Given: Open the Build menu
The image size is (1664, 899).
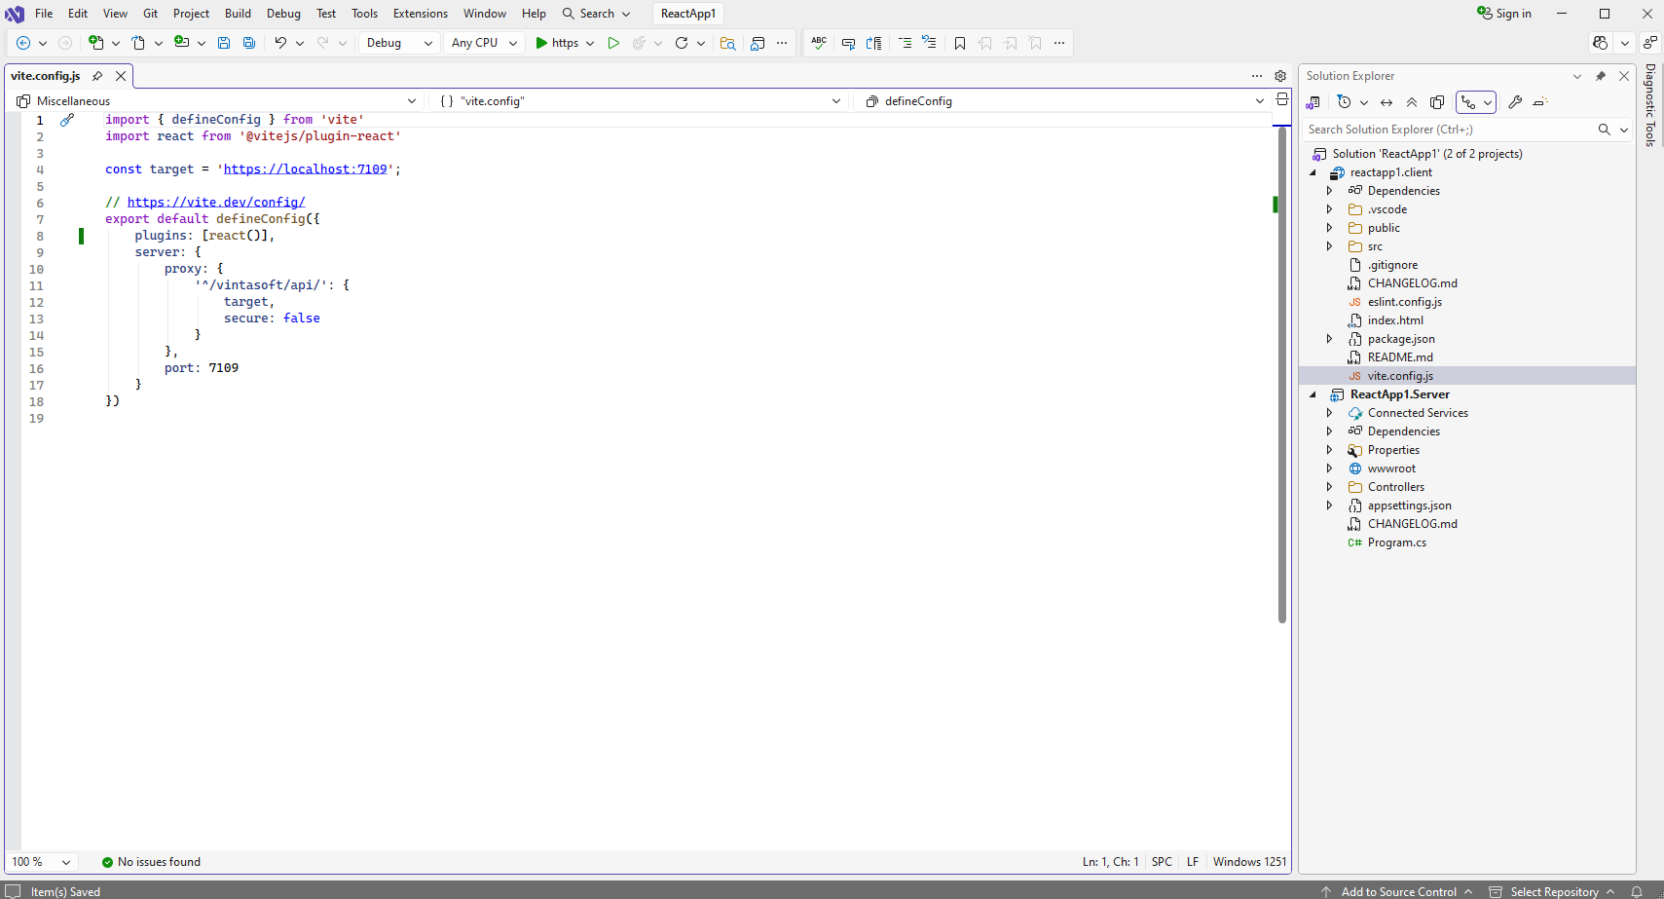Looking at the screenshot, I should pyautogui.click(x=238, y=14).
